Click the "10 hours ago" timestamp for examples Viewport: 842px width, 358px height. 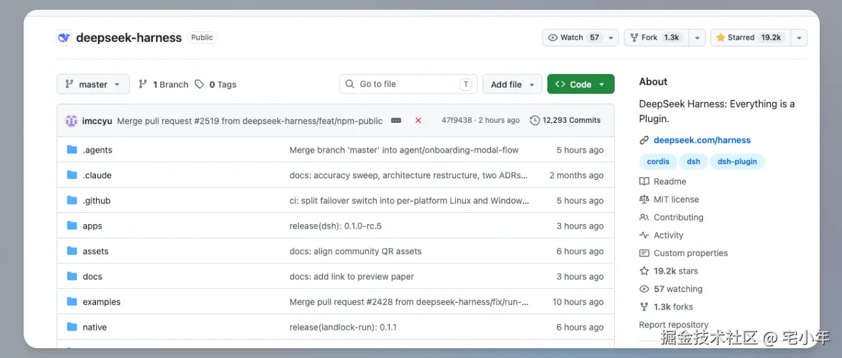pos(578,302)
